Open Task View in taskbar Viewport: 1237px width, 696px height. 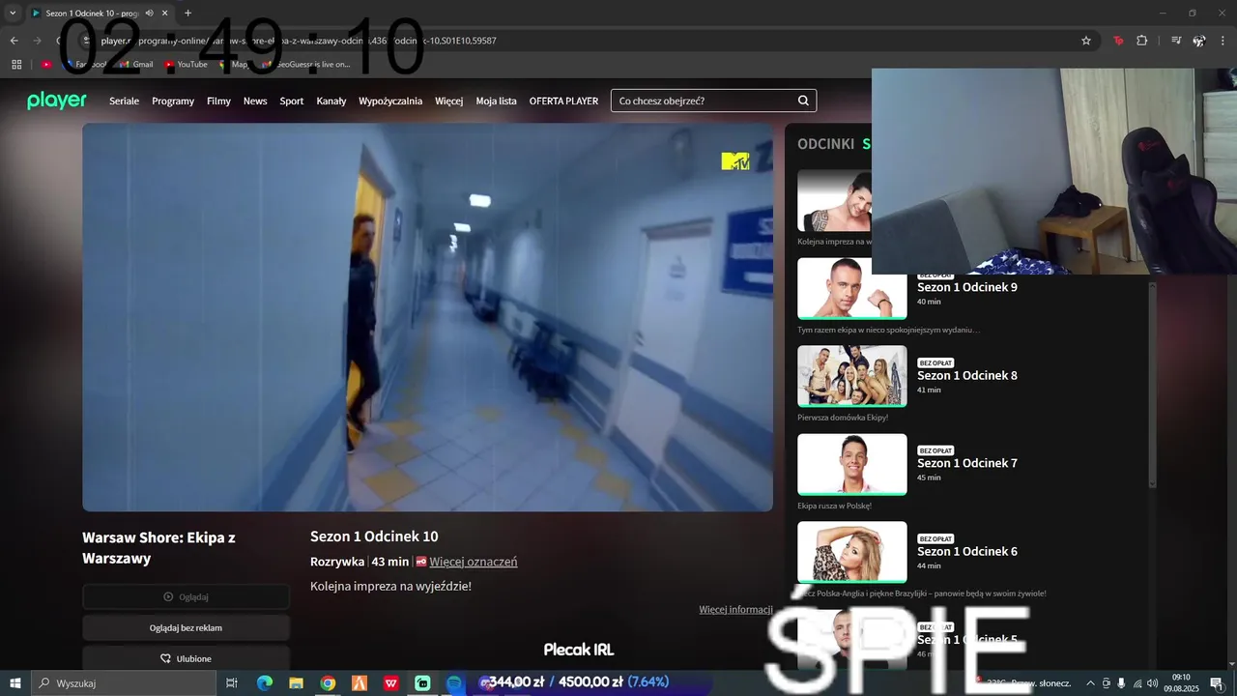click(x=232, y=682)
